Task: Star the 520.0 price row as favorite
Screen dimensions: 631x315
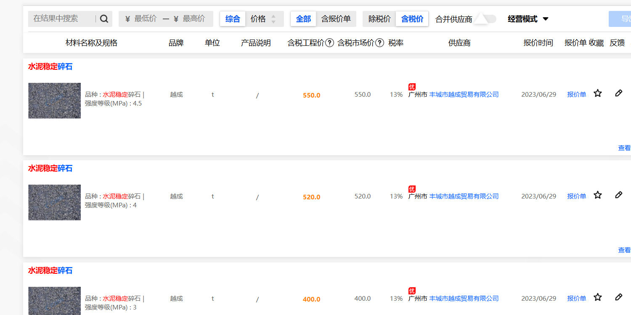Action: [x=598, y=195]
